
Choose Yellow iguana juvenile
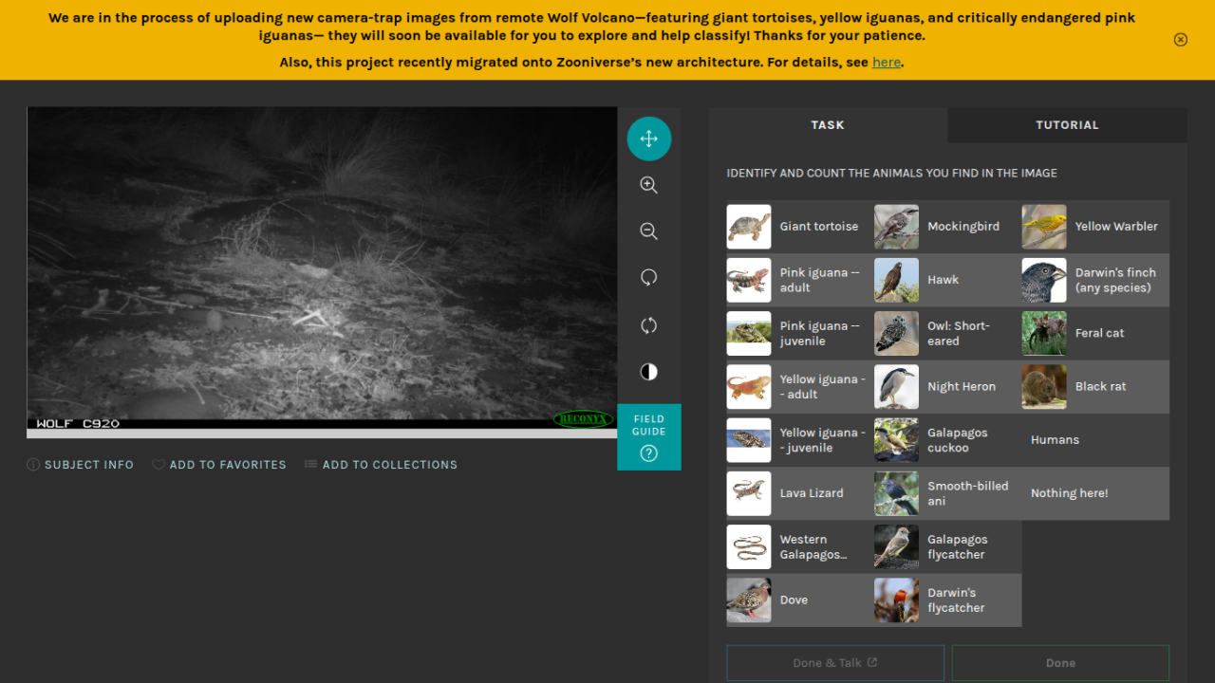tap(800, 440)
